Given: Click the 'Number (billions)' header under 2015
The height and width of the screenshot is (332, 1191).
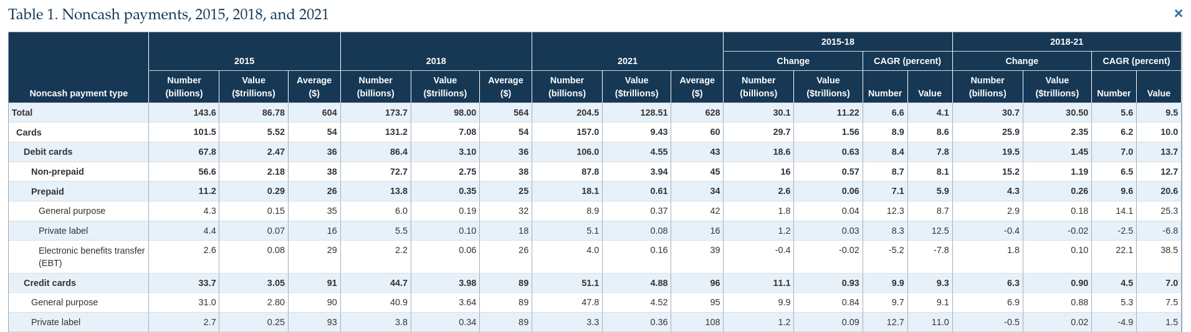Looking at the screenshot, I should click(x=184, y=86).
